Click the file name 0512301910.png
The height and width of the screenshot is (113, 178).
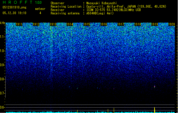click(14, 7)
